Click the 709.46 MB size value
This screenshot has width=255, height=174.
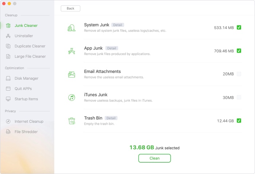[224, 51]
